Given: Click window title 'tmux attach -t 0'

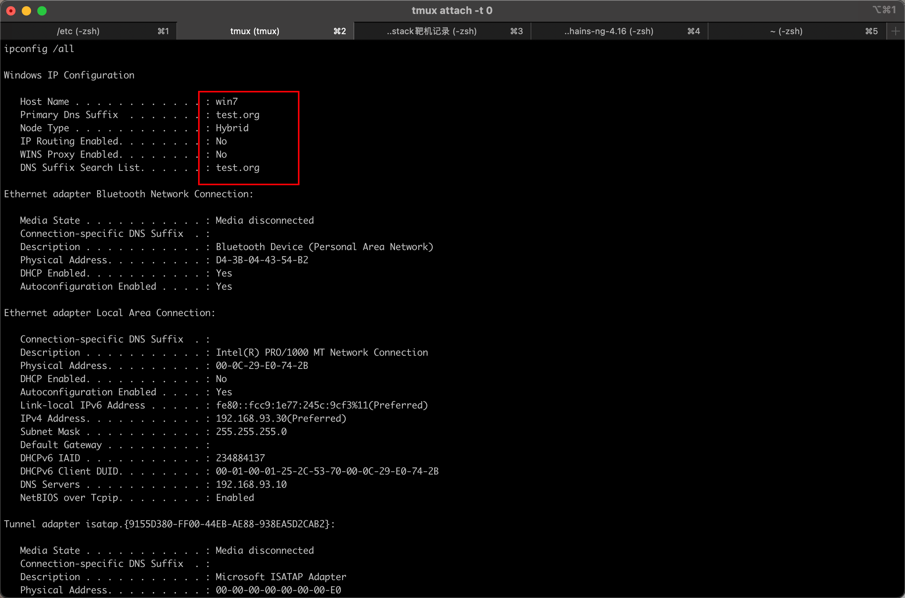Looking at the screenshot, I should pyautogui.click(x=452, y=10).
